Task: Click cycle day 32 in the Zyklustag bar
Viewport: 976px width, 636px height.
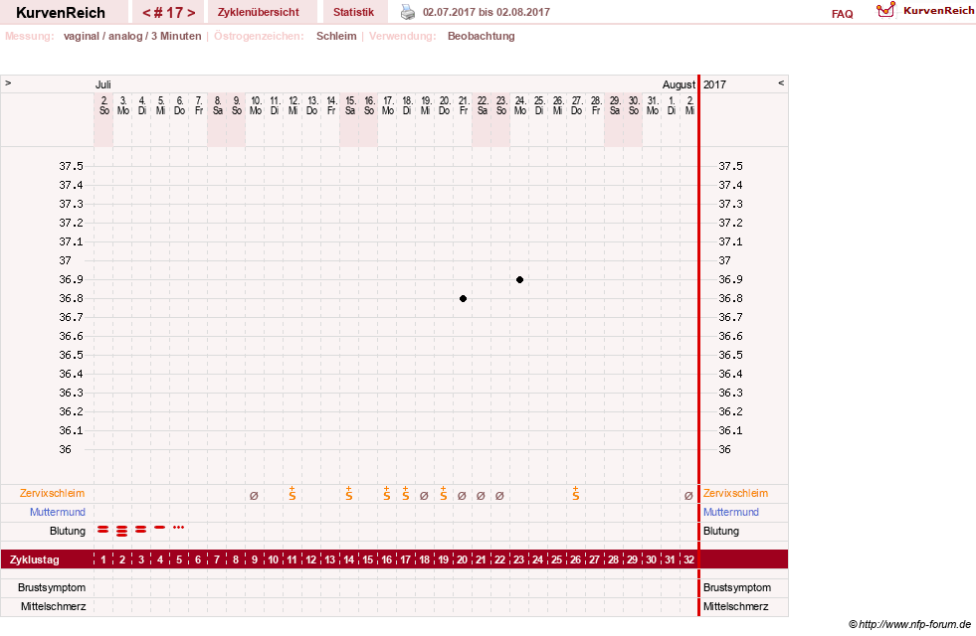Action: point(689,559)
